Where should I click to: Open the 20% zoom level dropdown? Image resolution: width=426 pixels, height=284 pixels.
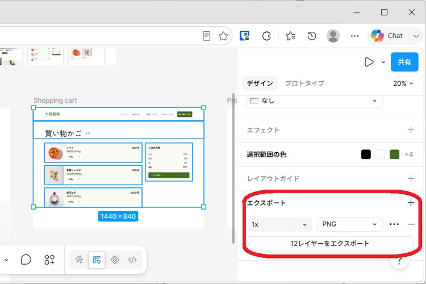403,83
